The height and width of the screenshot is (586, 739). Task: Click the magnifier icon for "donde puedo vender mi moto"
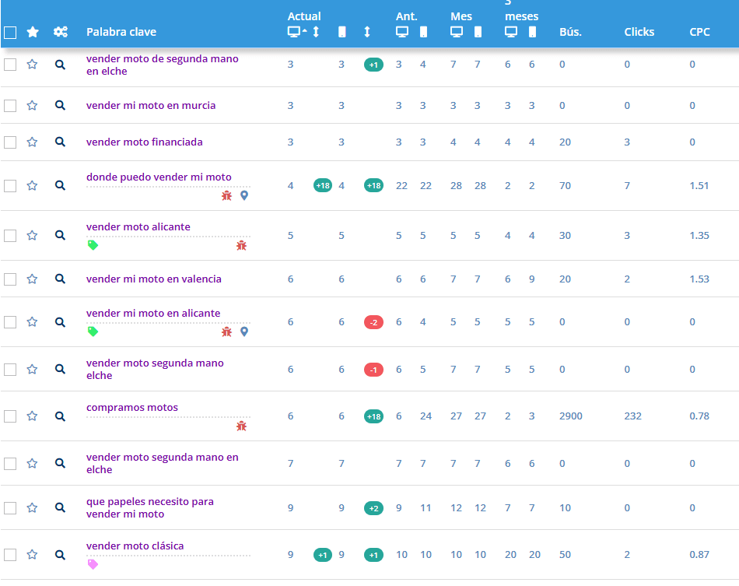click(60, 186)
